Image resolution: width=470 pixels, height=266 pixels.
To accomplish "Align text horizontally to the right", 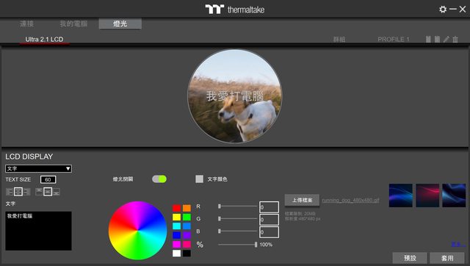I will [x=27, y=192].
